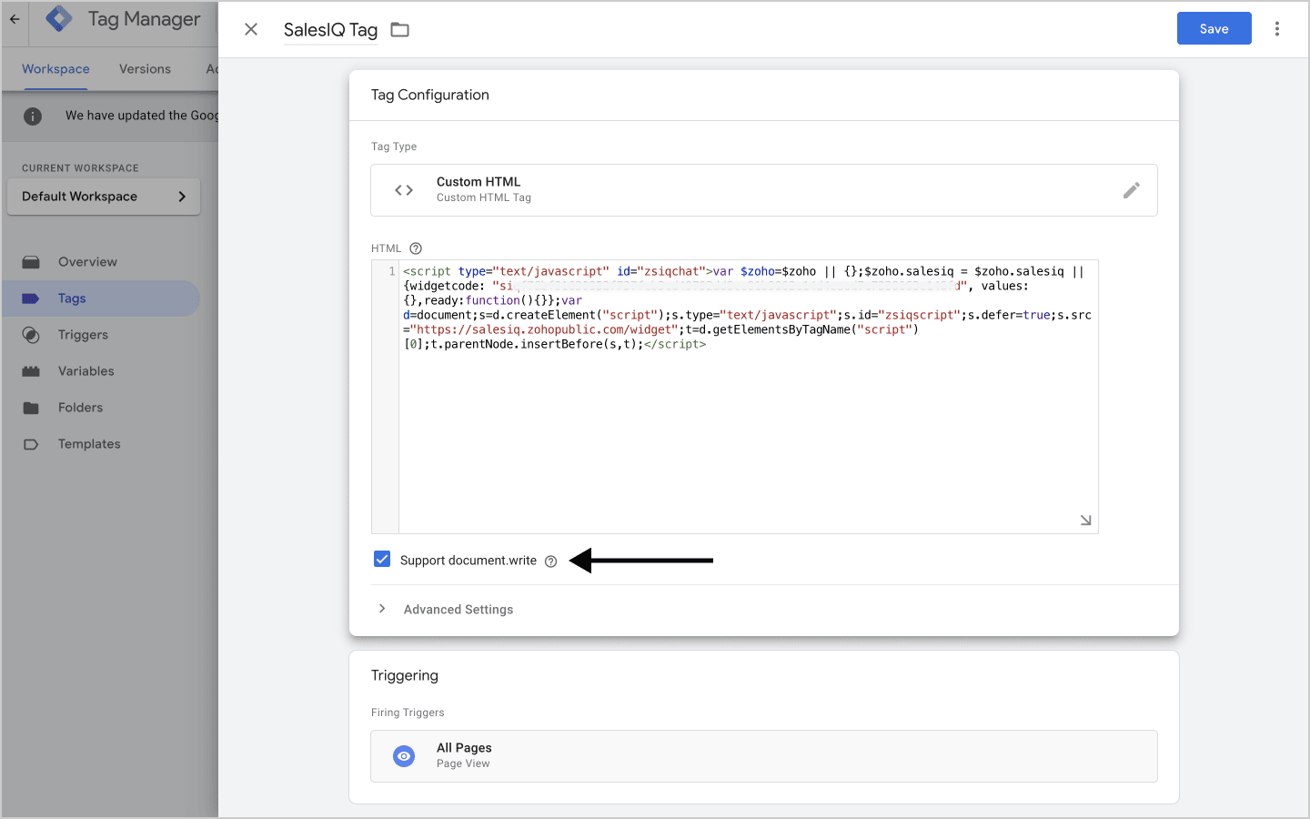Click line number 1 in code gutter

pos(392,271)
